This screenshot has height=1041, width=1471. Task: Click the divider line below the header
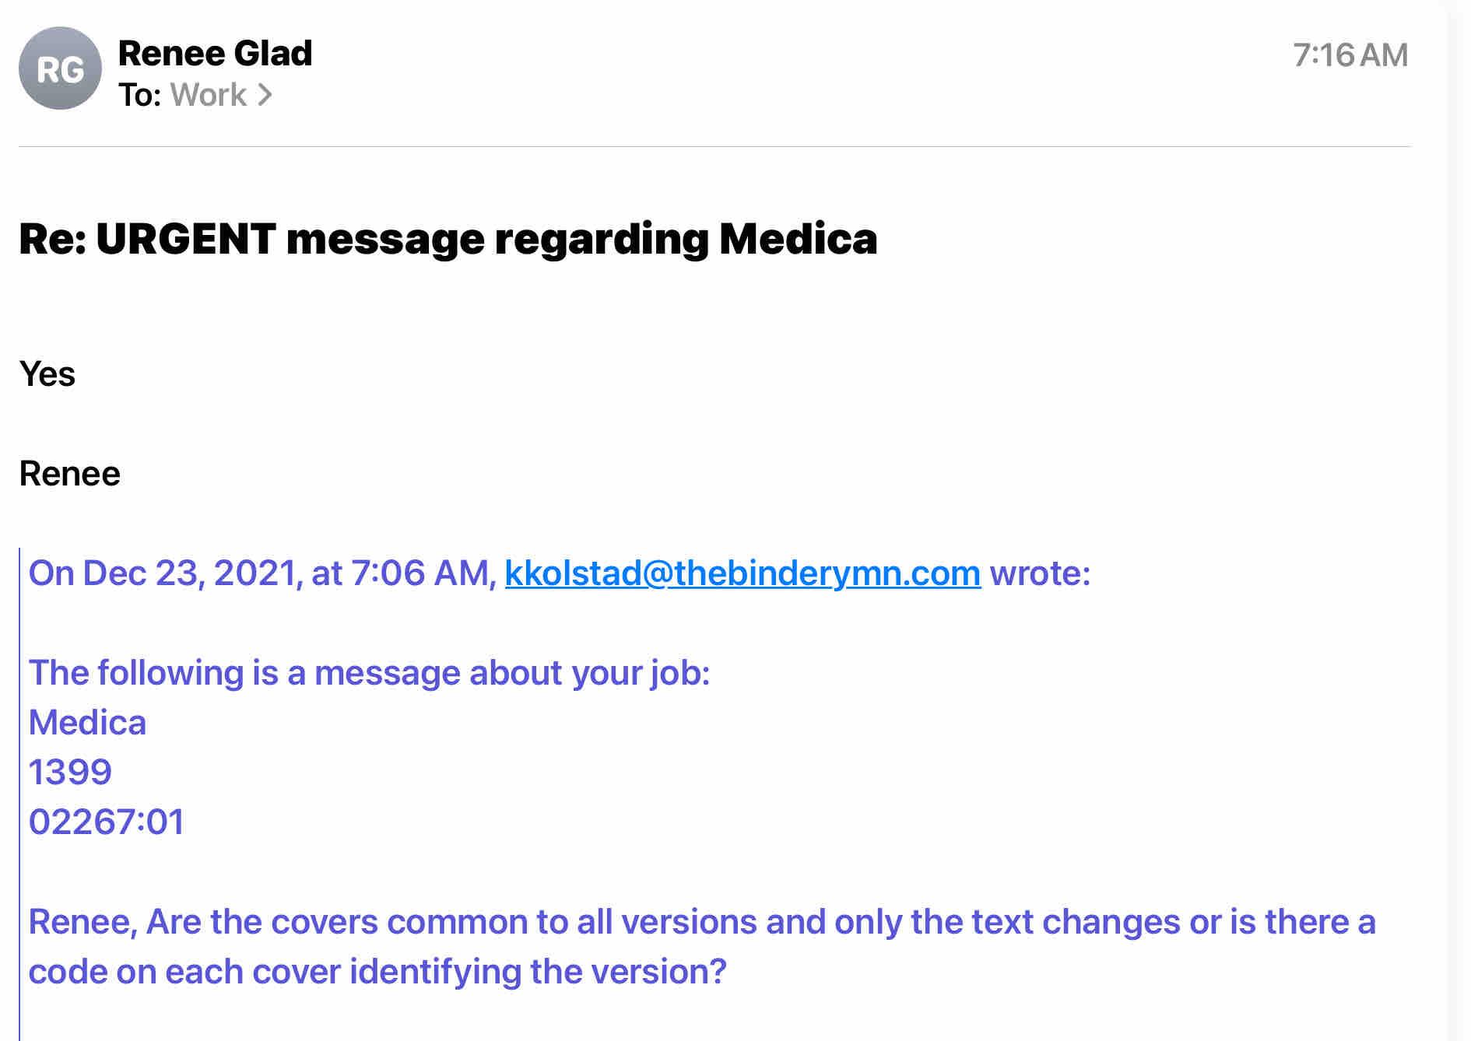pos(714,146)
